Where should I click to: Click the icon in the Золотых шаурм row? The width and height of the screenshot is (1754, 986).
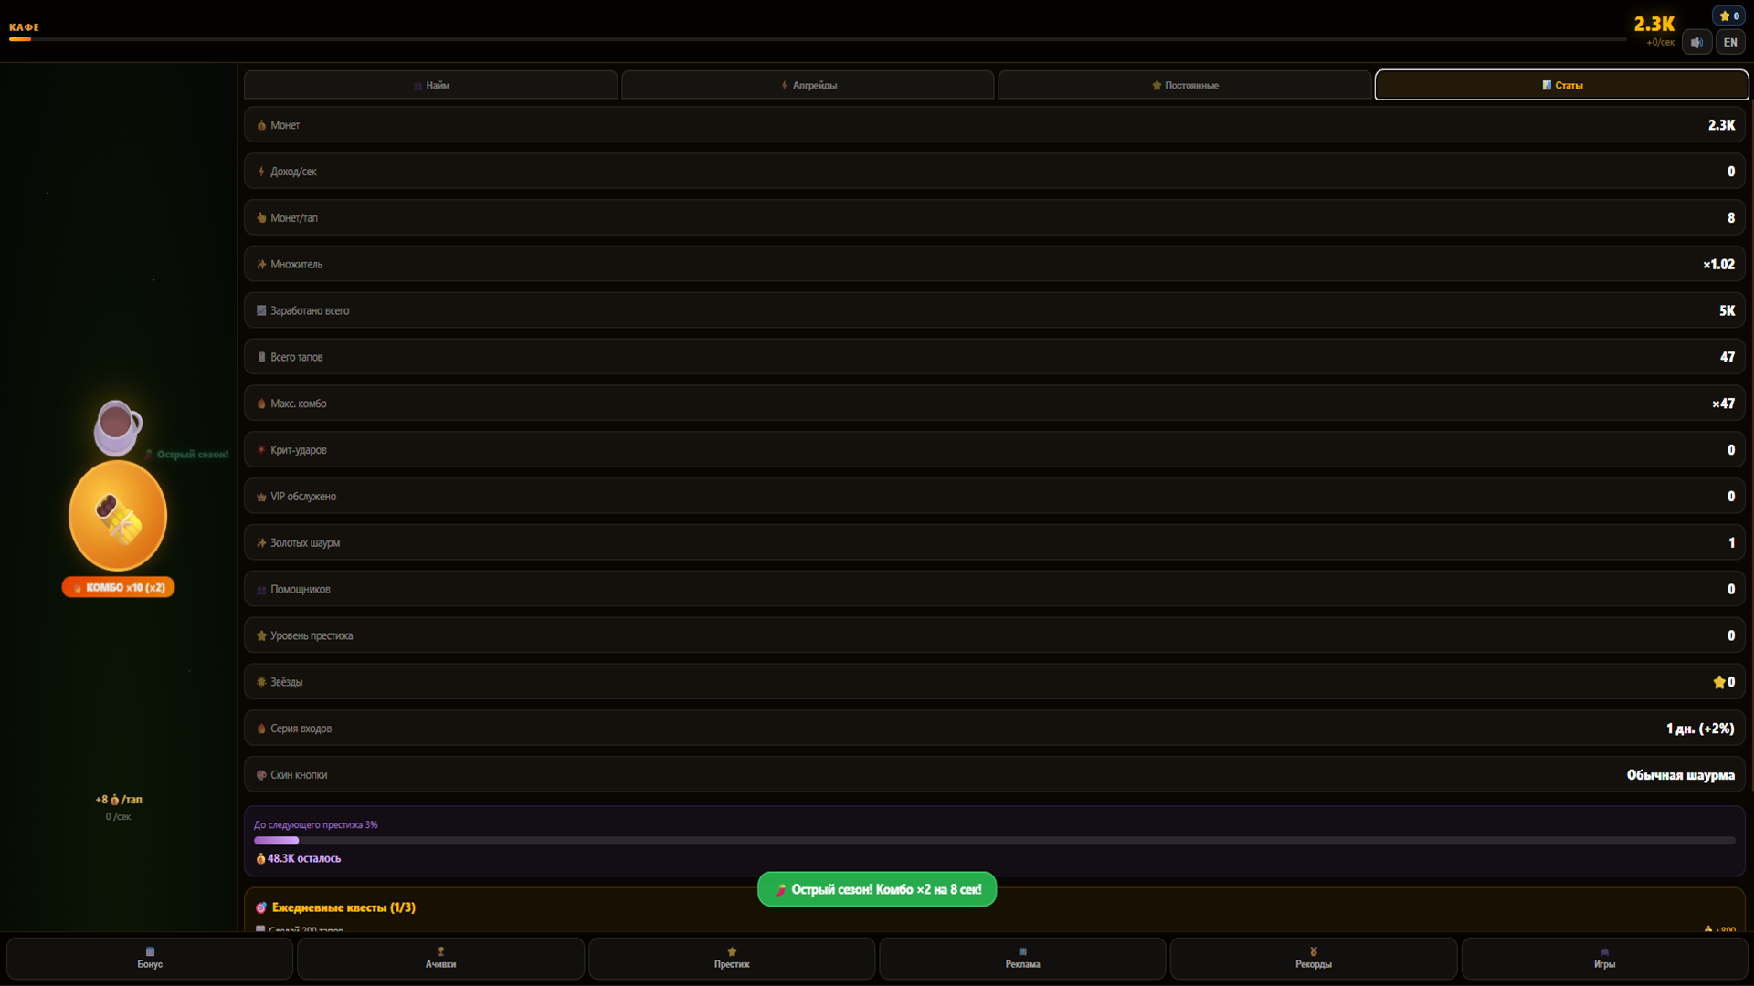coord(261,543)
